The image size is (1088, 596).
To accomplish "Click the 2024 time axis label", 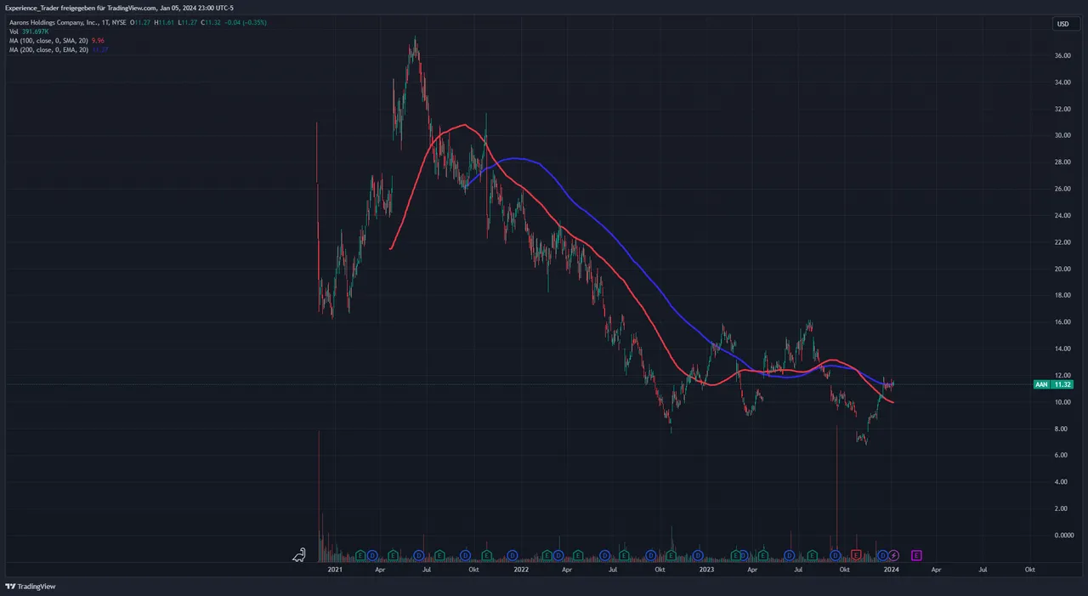I will [x=891, y=570].
